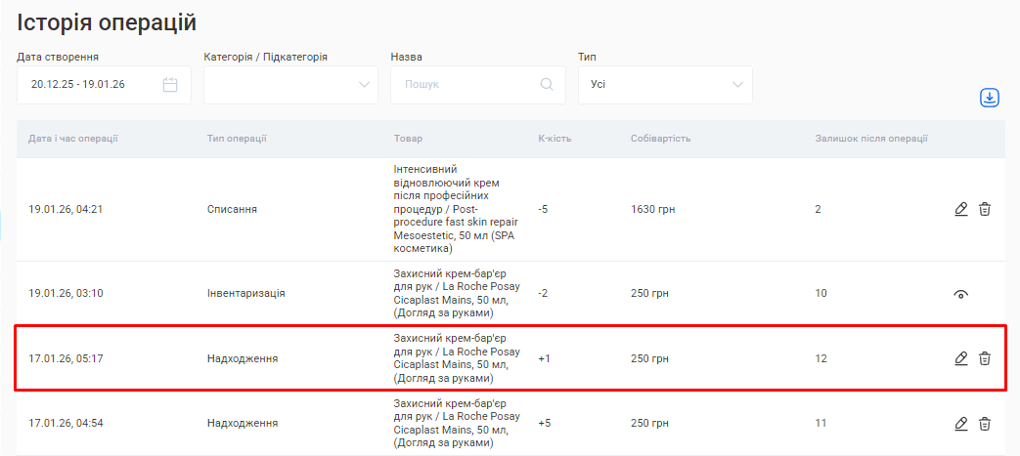
Task: View the Інвентаризація operation details
Action: point(961,294)
